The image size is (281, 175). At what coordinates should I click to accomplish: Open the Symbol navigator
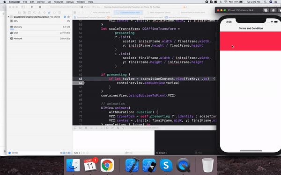click(30, 13)
